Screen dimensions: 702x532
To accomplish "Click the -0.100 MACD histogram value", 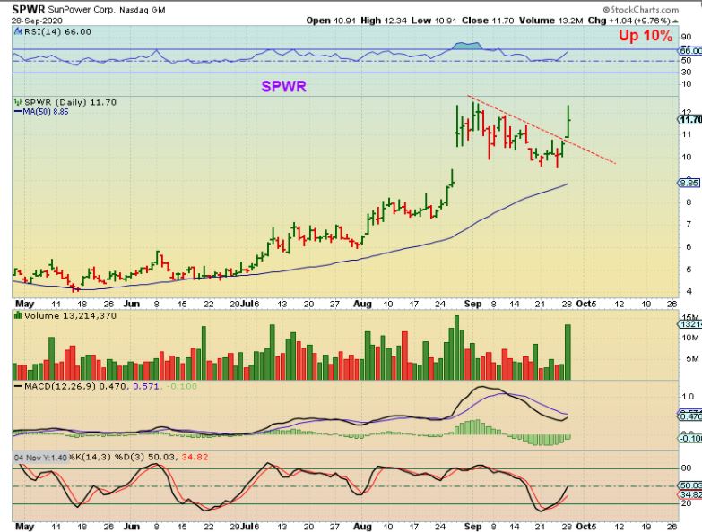I will point(181,386).
